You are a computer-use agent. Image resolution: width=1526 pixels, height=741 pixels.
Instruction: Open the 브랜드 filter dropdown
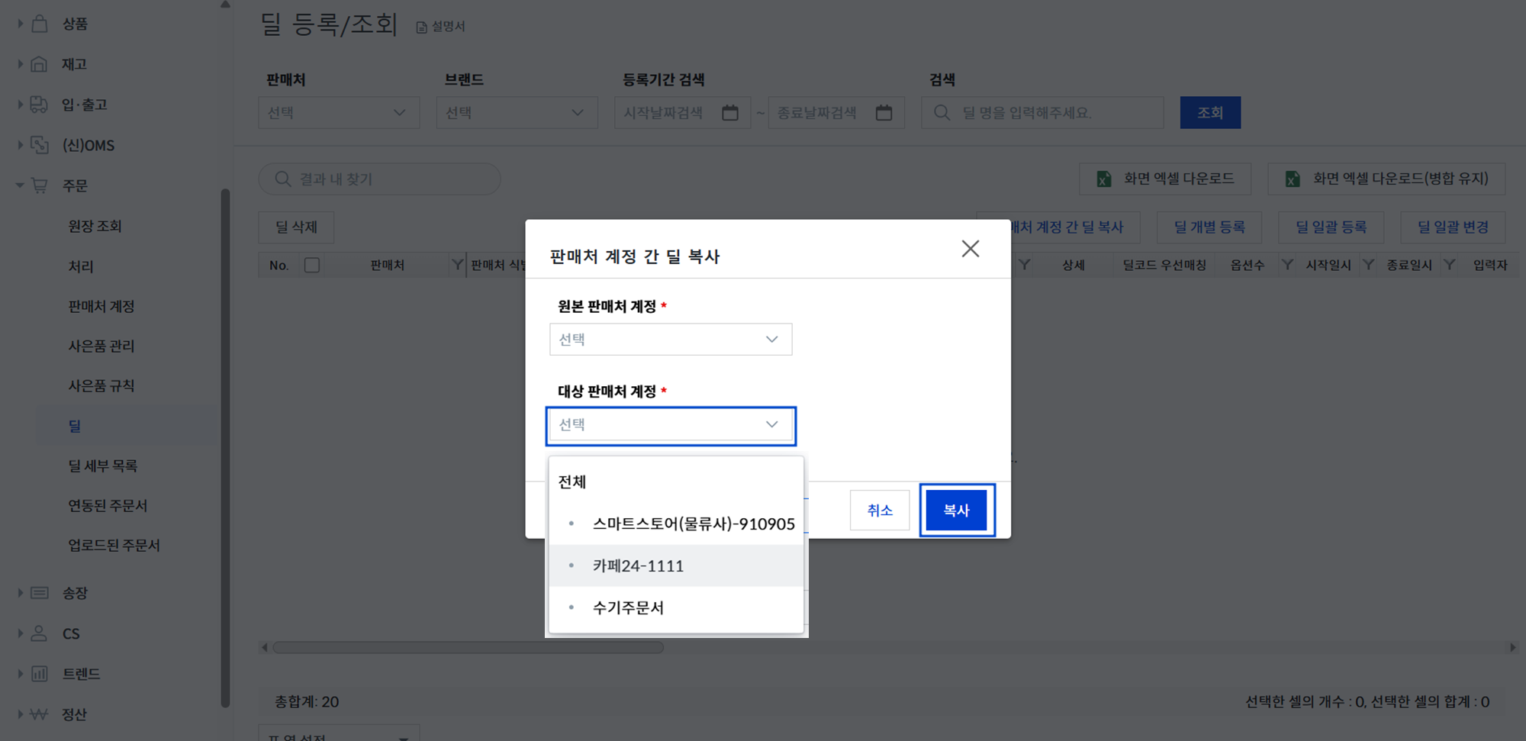pyautogui.click(x=517, y=113)
